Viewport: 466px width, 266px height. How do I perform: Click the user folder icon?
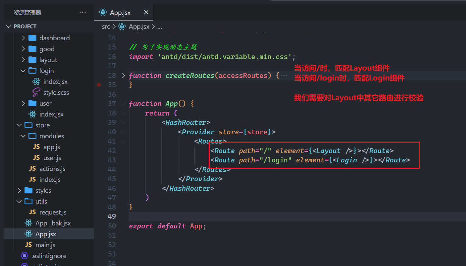coord(32,103)
